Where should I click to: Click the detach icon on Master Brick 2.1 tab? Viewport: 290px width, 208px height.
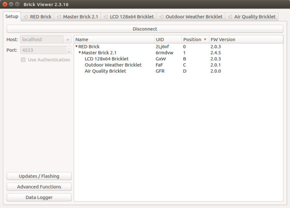(59, 17)
